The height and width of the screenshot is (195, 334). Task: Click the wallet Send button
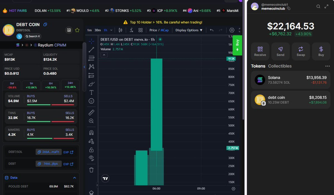tap(280, 51)
